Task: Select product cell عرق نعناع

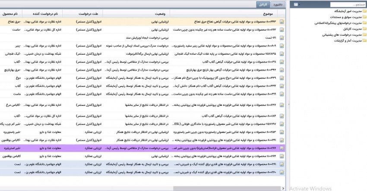Action: pyautogui.click(x=15, y=22)
